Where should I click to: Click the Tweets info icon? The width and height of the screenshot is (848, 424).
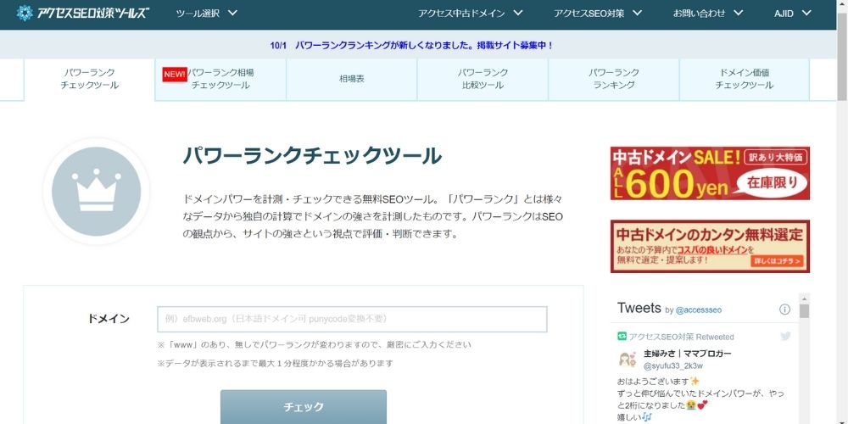coord(784,310)
